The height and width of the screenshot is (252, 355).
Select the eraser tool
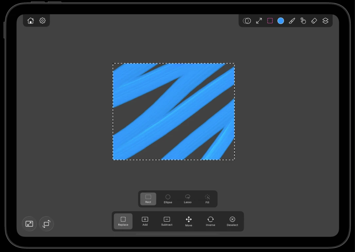pyautogui.click(x=314, y=21)
